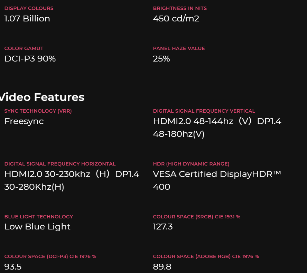Click the Digital Signal Frequency Vertical label
Viewport: 307px width, 273px height.
pyautogui.click(x=204, y=111)
